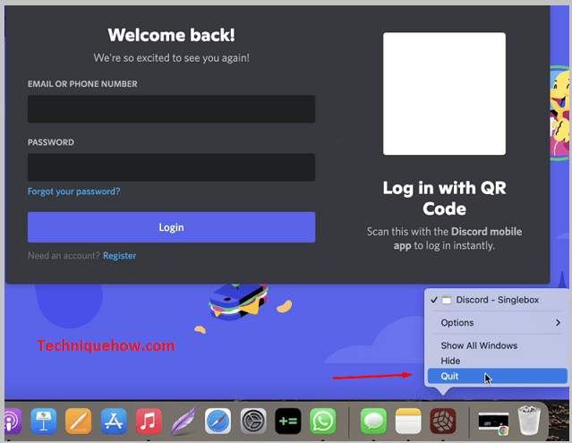Viewport: 572px width, 443px height.
Task: Open the Forgot your password link
Action: point(74,192)
